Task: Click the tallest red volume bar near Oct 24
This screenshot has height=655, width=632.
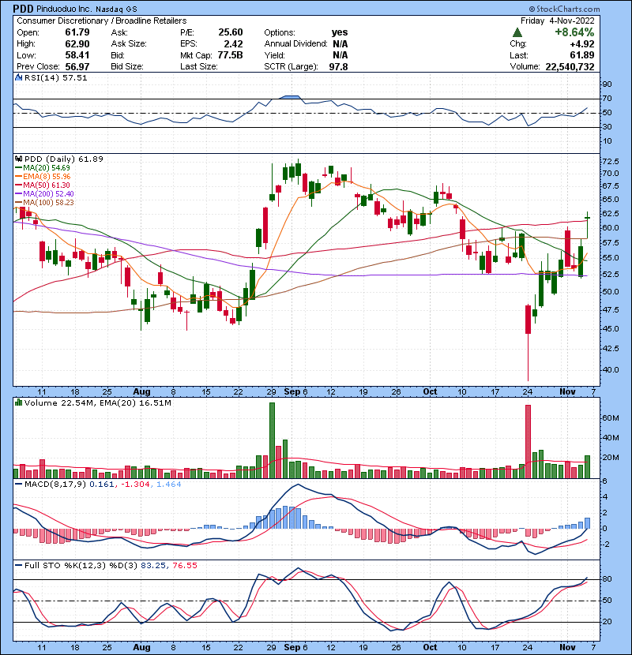Action: click(x=528, y=442)
